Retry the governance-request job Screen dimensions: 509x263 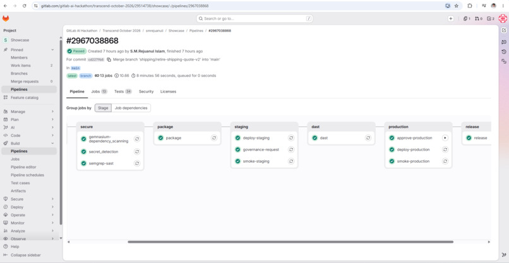[x=291, y=149]
